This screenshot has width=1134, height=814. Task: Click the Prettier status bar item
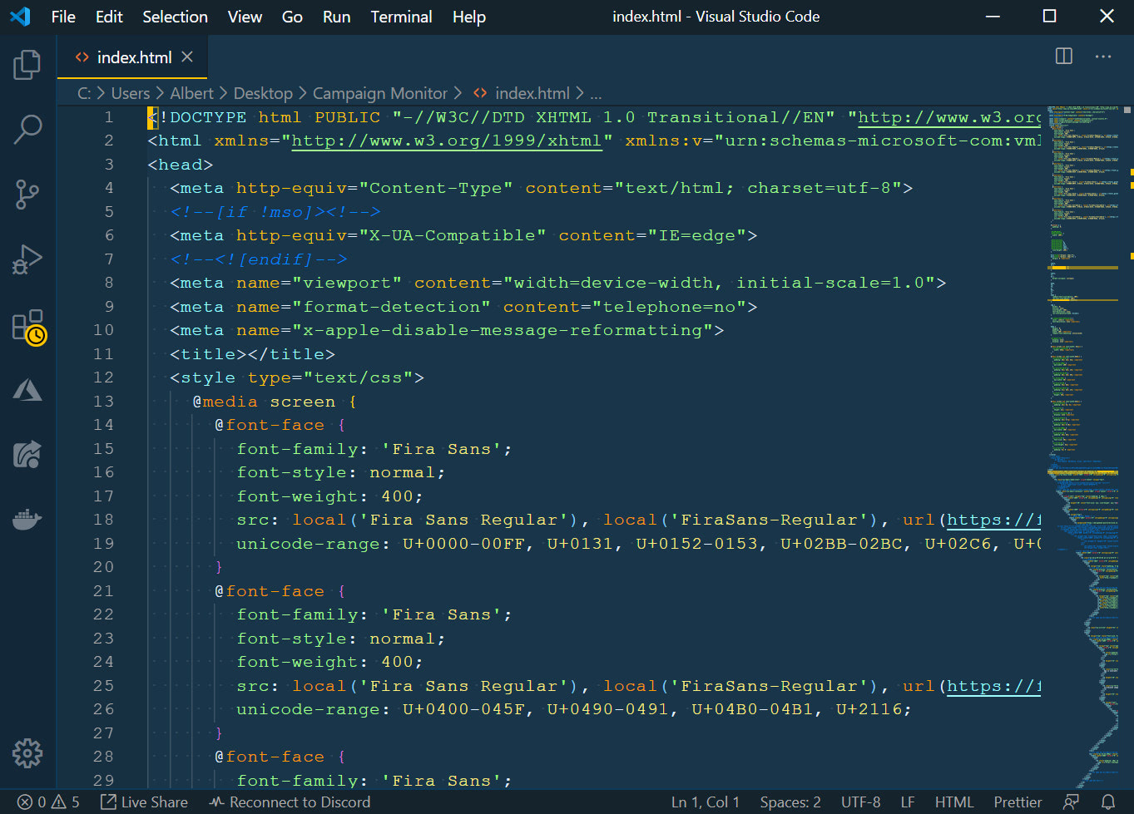point(1018,802)
